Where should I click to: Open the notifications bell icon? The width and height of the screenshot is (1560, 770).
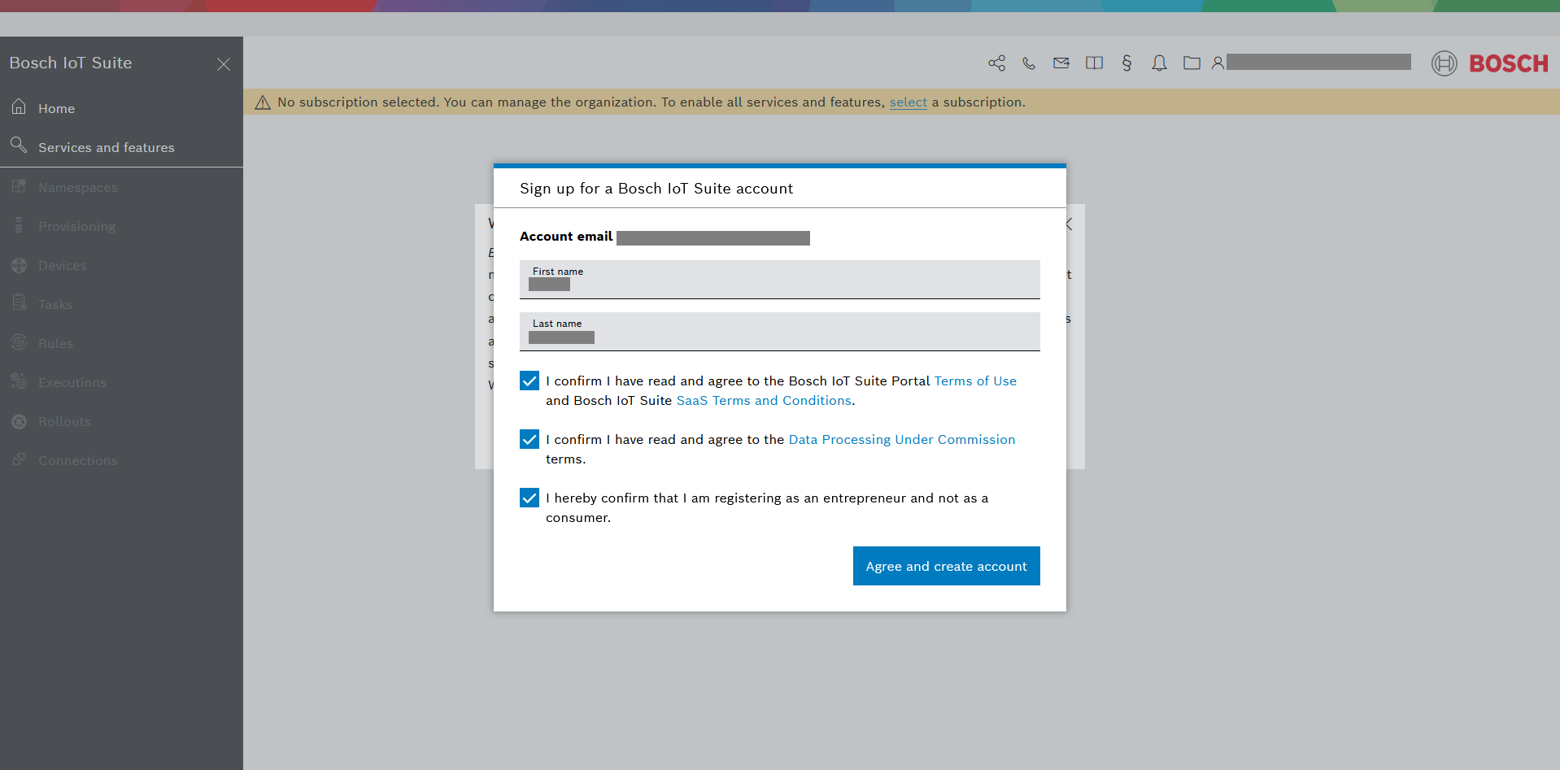[x=1159, y=63]
